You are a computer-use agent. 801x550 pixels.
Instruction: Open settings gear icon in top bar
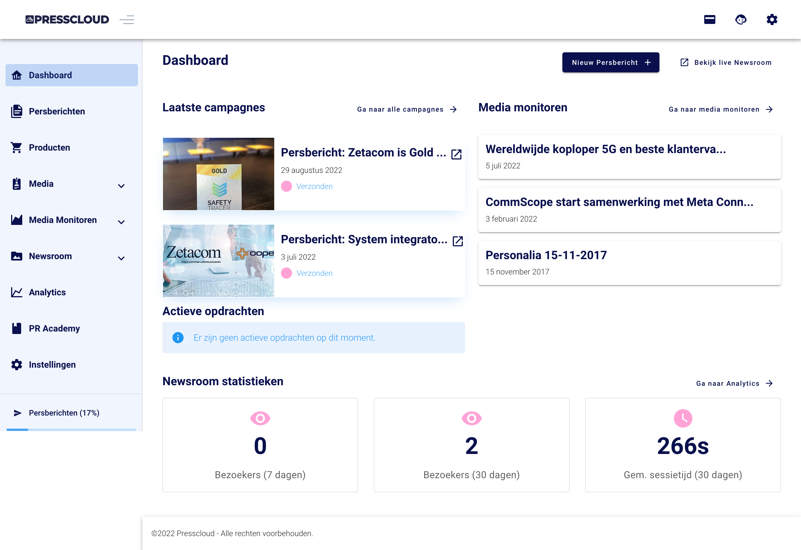point(772,20)
